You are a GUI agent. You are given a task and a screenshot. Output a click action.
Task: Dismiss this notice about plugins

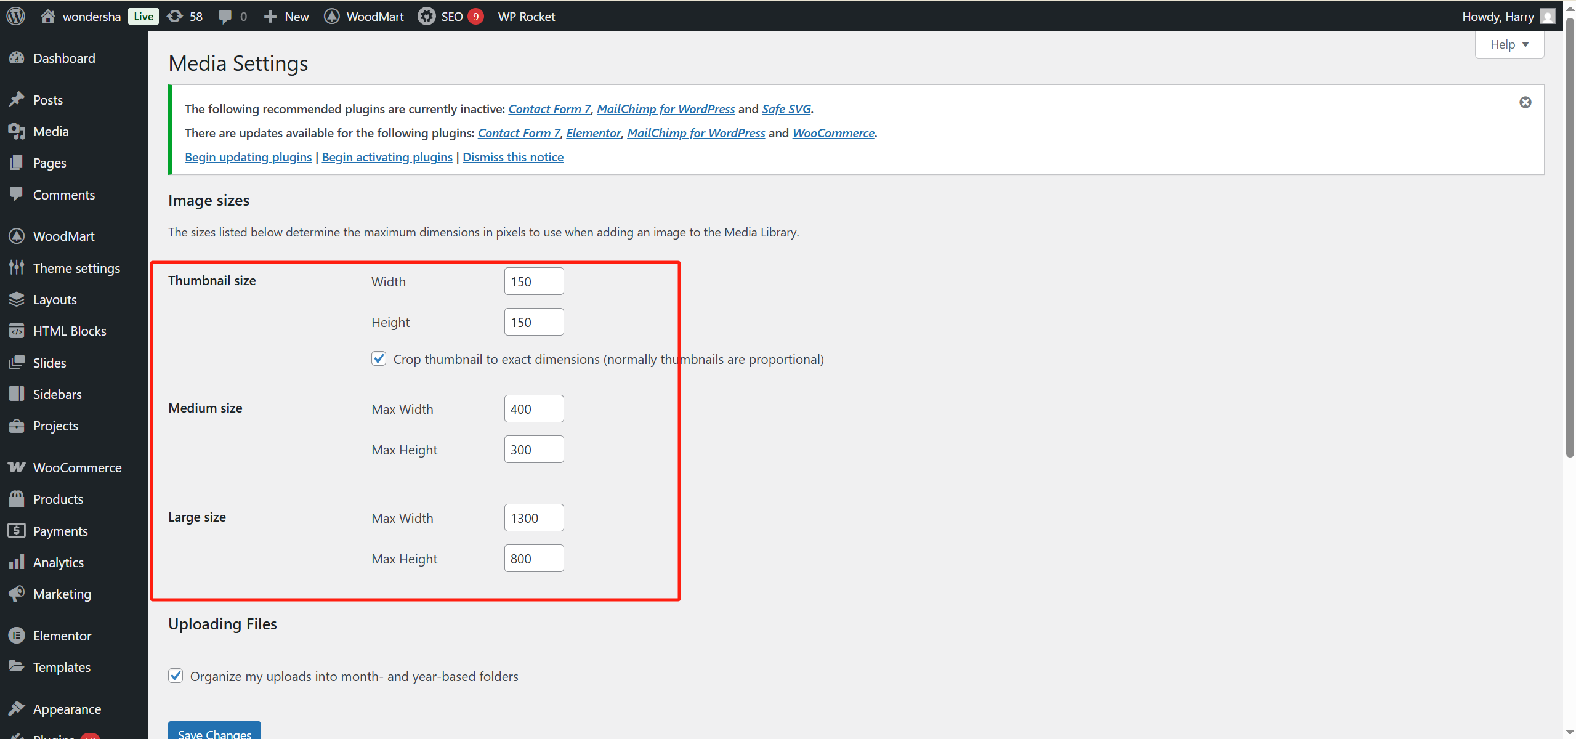512,157
